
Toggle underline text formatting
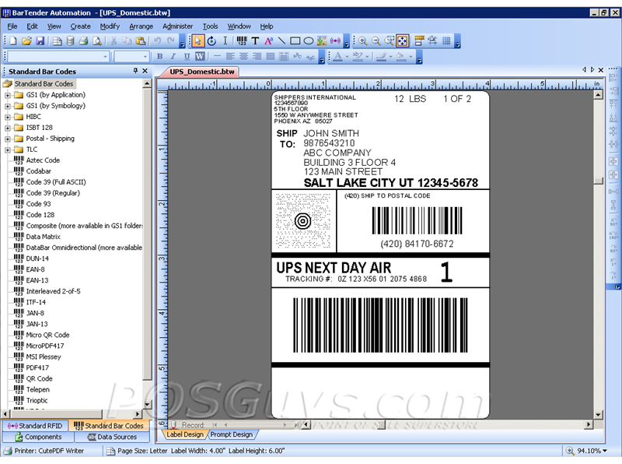point(186,56)
